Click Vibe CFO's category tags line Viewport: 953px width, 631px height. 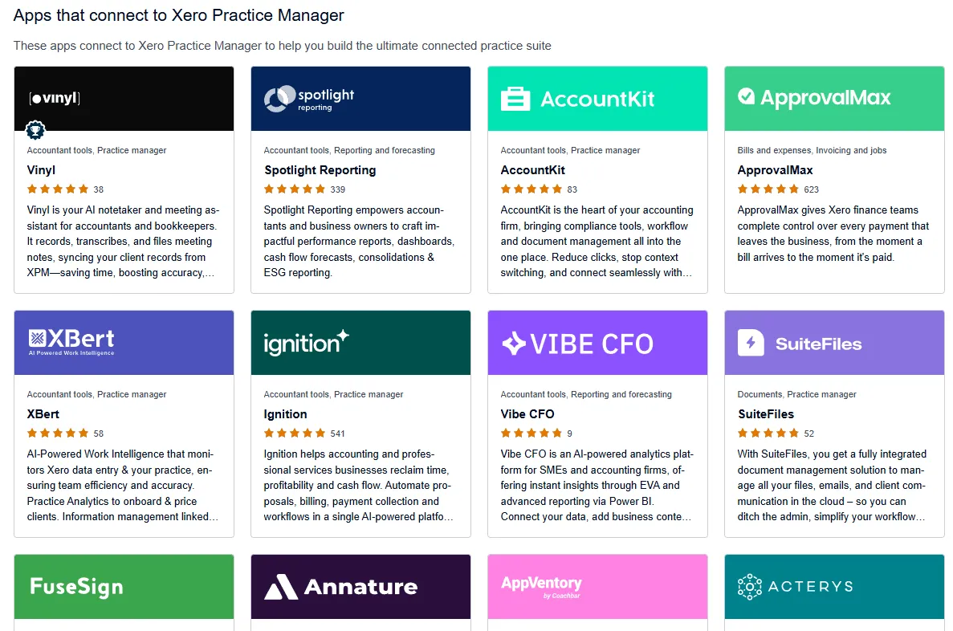click(586, 394)
